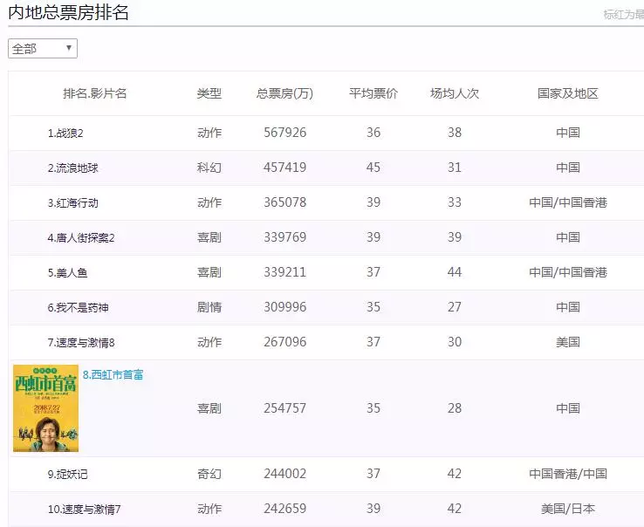The height and width of the screenshot is (527, 644).
Task: Click attendance value 44 for 美人鱼
Action: (x=455, y=272)
